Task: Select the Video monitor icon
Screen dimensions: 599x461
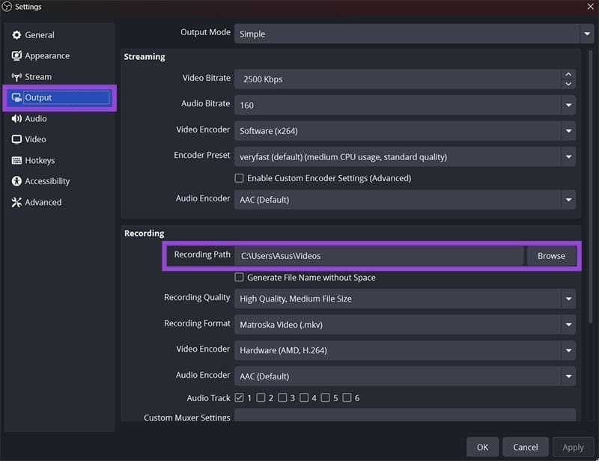Action: 16,139
